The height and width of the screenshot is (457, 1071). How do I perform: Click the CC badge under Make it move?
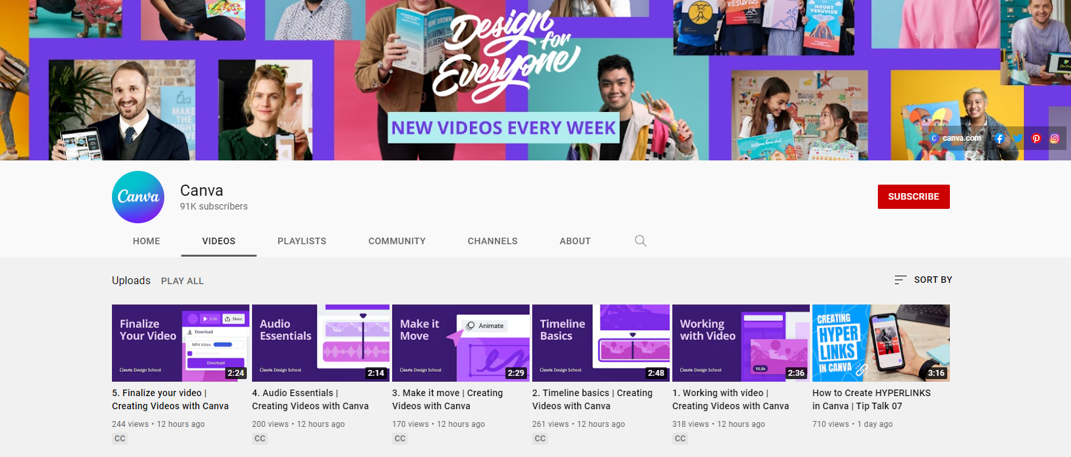[400, 439]
